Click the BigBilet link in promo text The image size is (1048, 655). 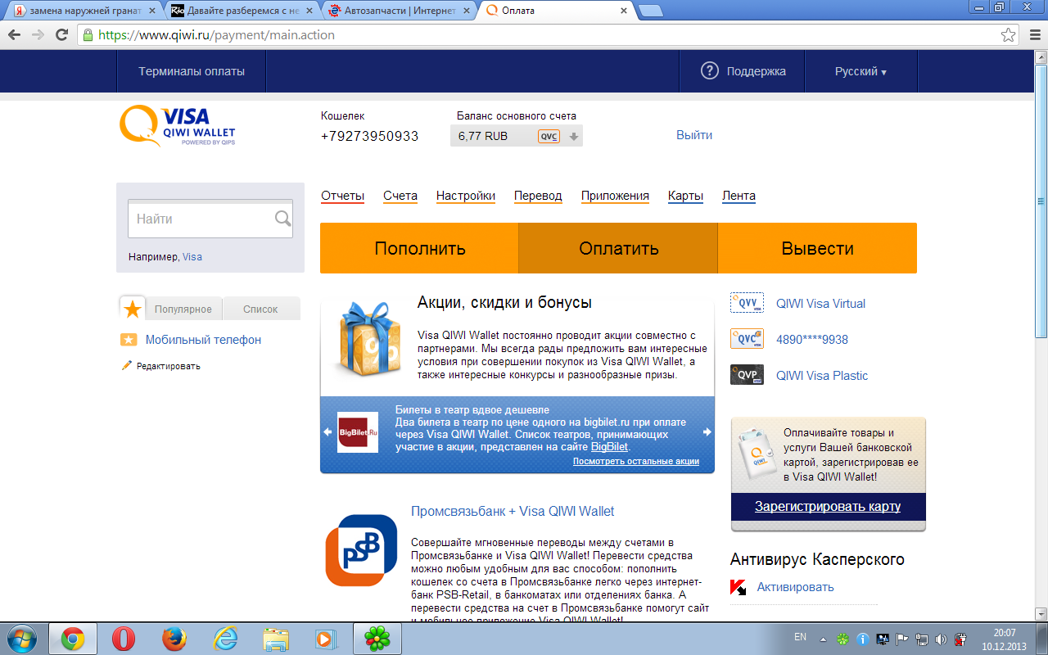click(x=610, y=447)
